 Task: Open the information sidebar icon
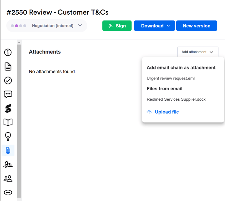8,52
